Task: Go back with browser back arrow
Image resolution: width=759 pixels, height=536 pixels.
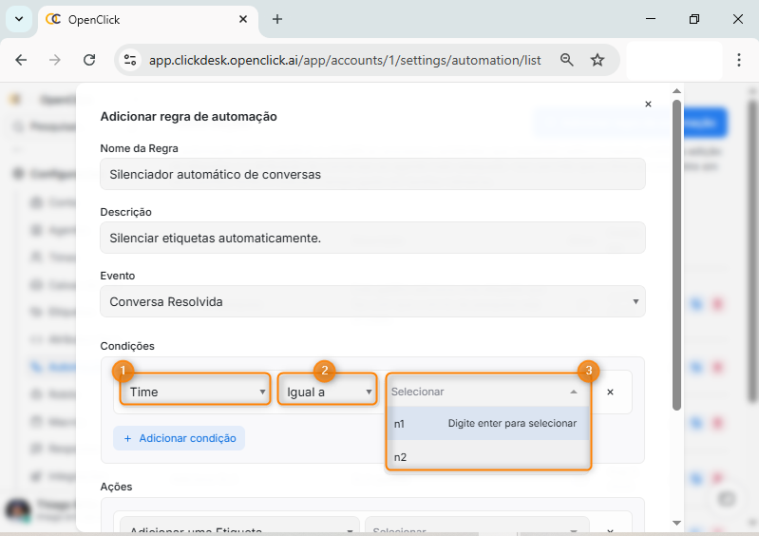Action: [21, 60]
